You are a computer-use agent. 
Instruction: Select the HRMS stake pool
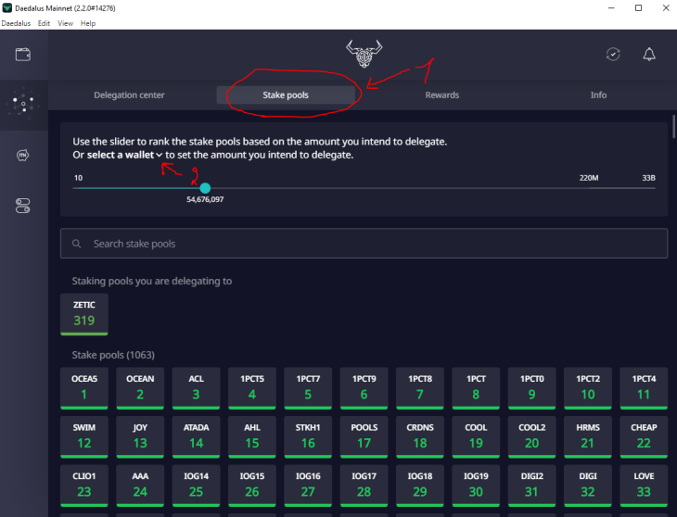click(x=588, y=436)
